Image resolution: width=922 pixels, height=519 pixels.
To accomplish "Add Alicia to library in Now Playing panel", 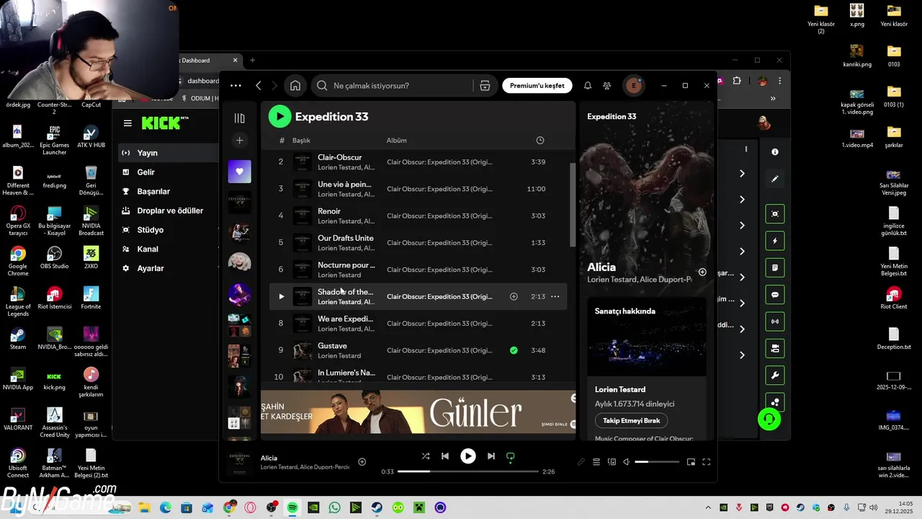I will pyautogui.click(x=702, y=272).
